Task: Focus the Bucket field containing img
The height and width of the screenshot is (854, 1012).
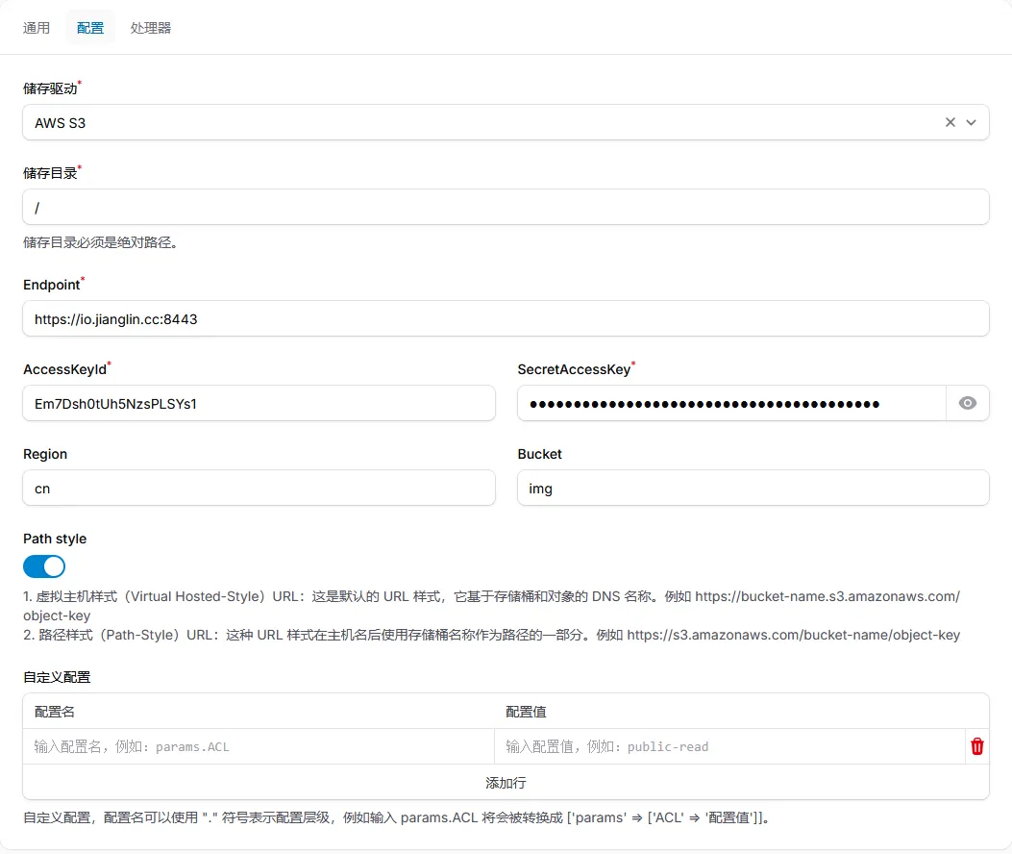Action: pos(753,489)
